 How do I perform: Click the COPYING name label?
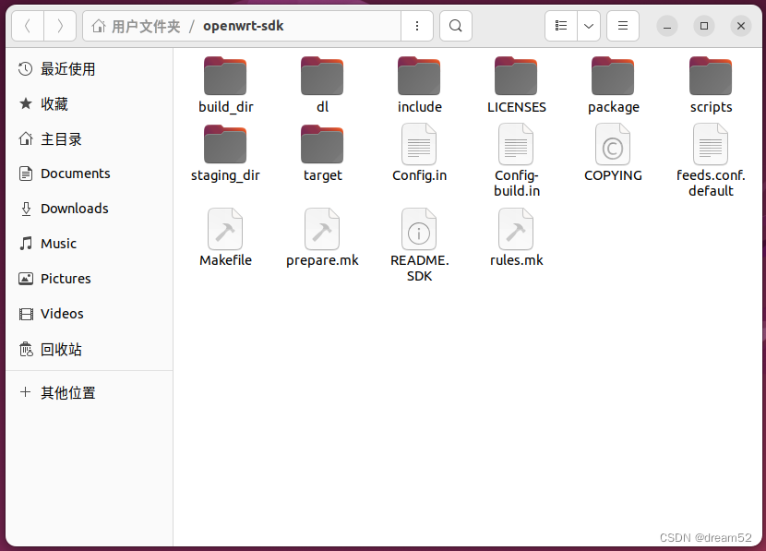tap(613, 175)
